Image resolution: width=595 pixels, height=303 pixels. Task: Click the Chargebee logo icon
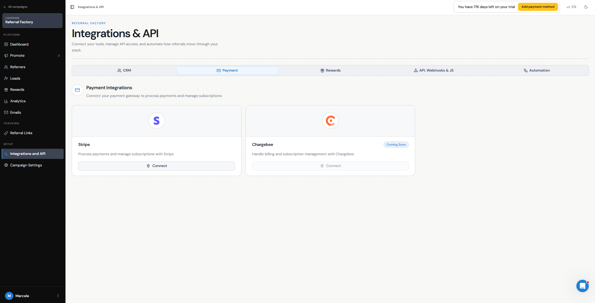[x=330, y=121]
